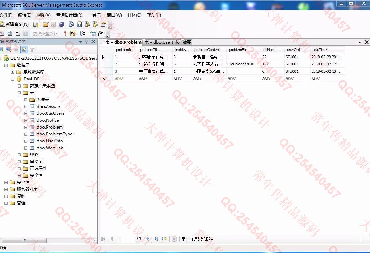Image resolution: width=370 pixels, height=253 pixels.
Task: Click the Database Engine Query icon
Action: 36,24
